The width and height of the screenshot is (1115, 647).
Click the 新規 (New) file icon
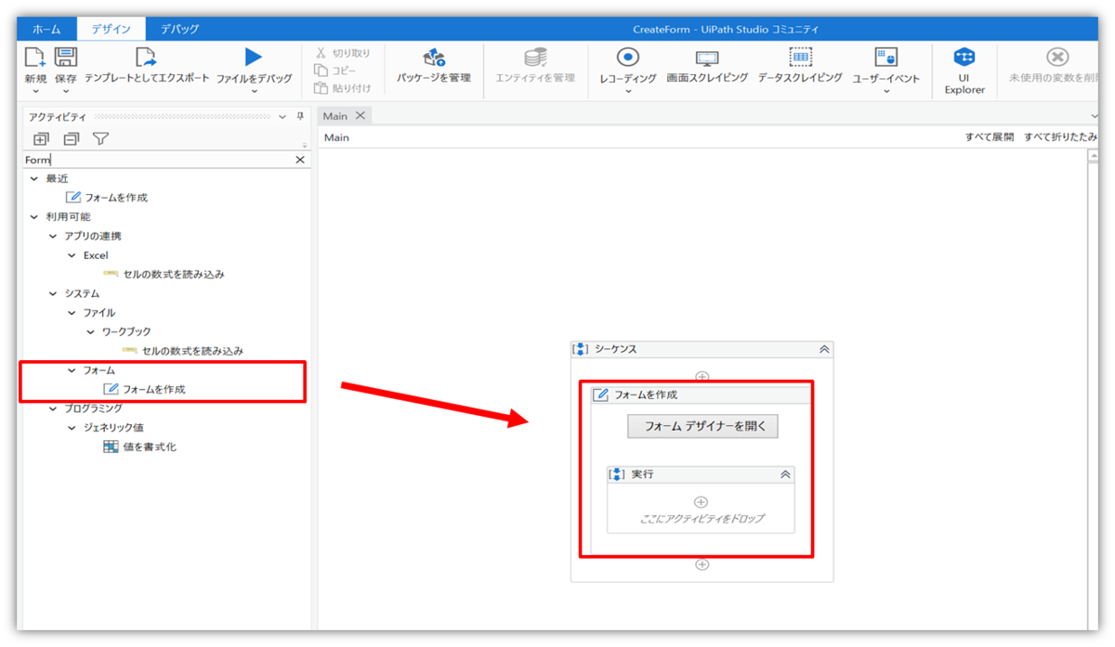(34, 58)
